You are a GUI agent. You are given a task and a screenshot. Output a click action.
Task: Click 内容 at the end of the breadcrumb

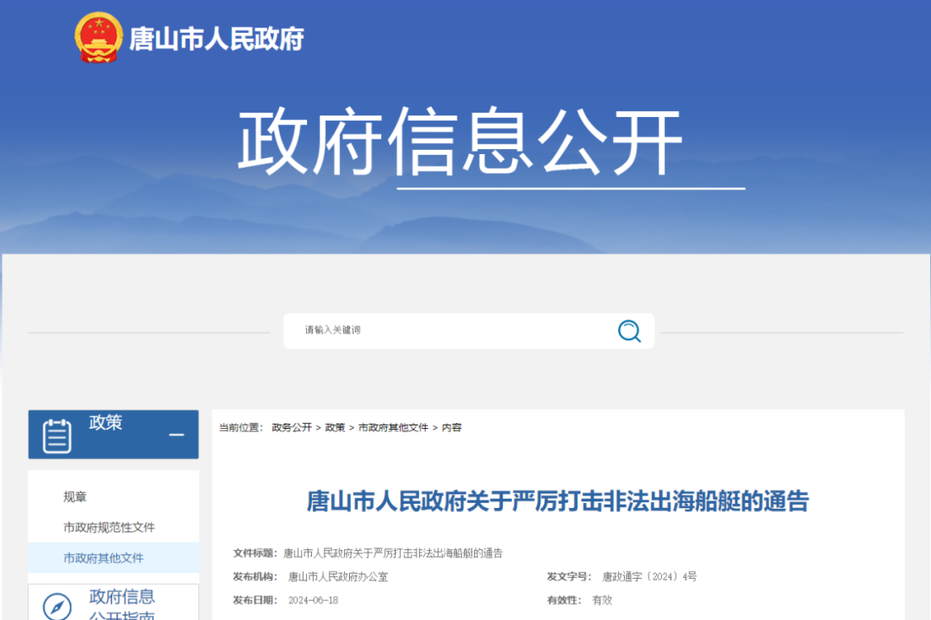[452, 427]
